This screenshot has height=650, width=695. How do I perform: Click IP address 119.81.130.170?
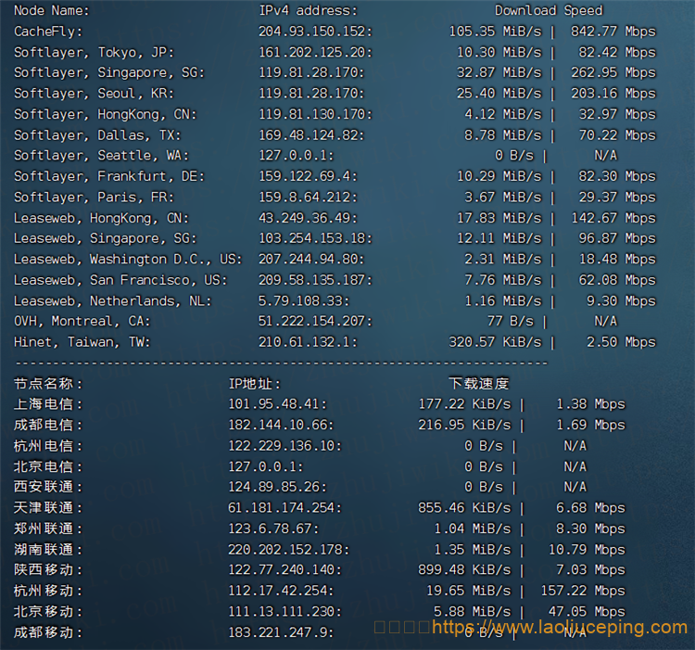[316, 114]
